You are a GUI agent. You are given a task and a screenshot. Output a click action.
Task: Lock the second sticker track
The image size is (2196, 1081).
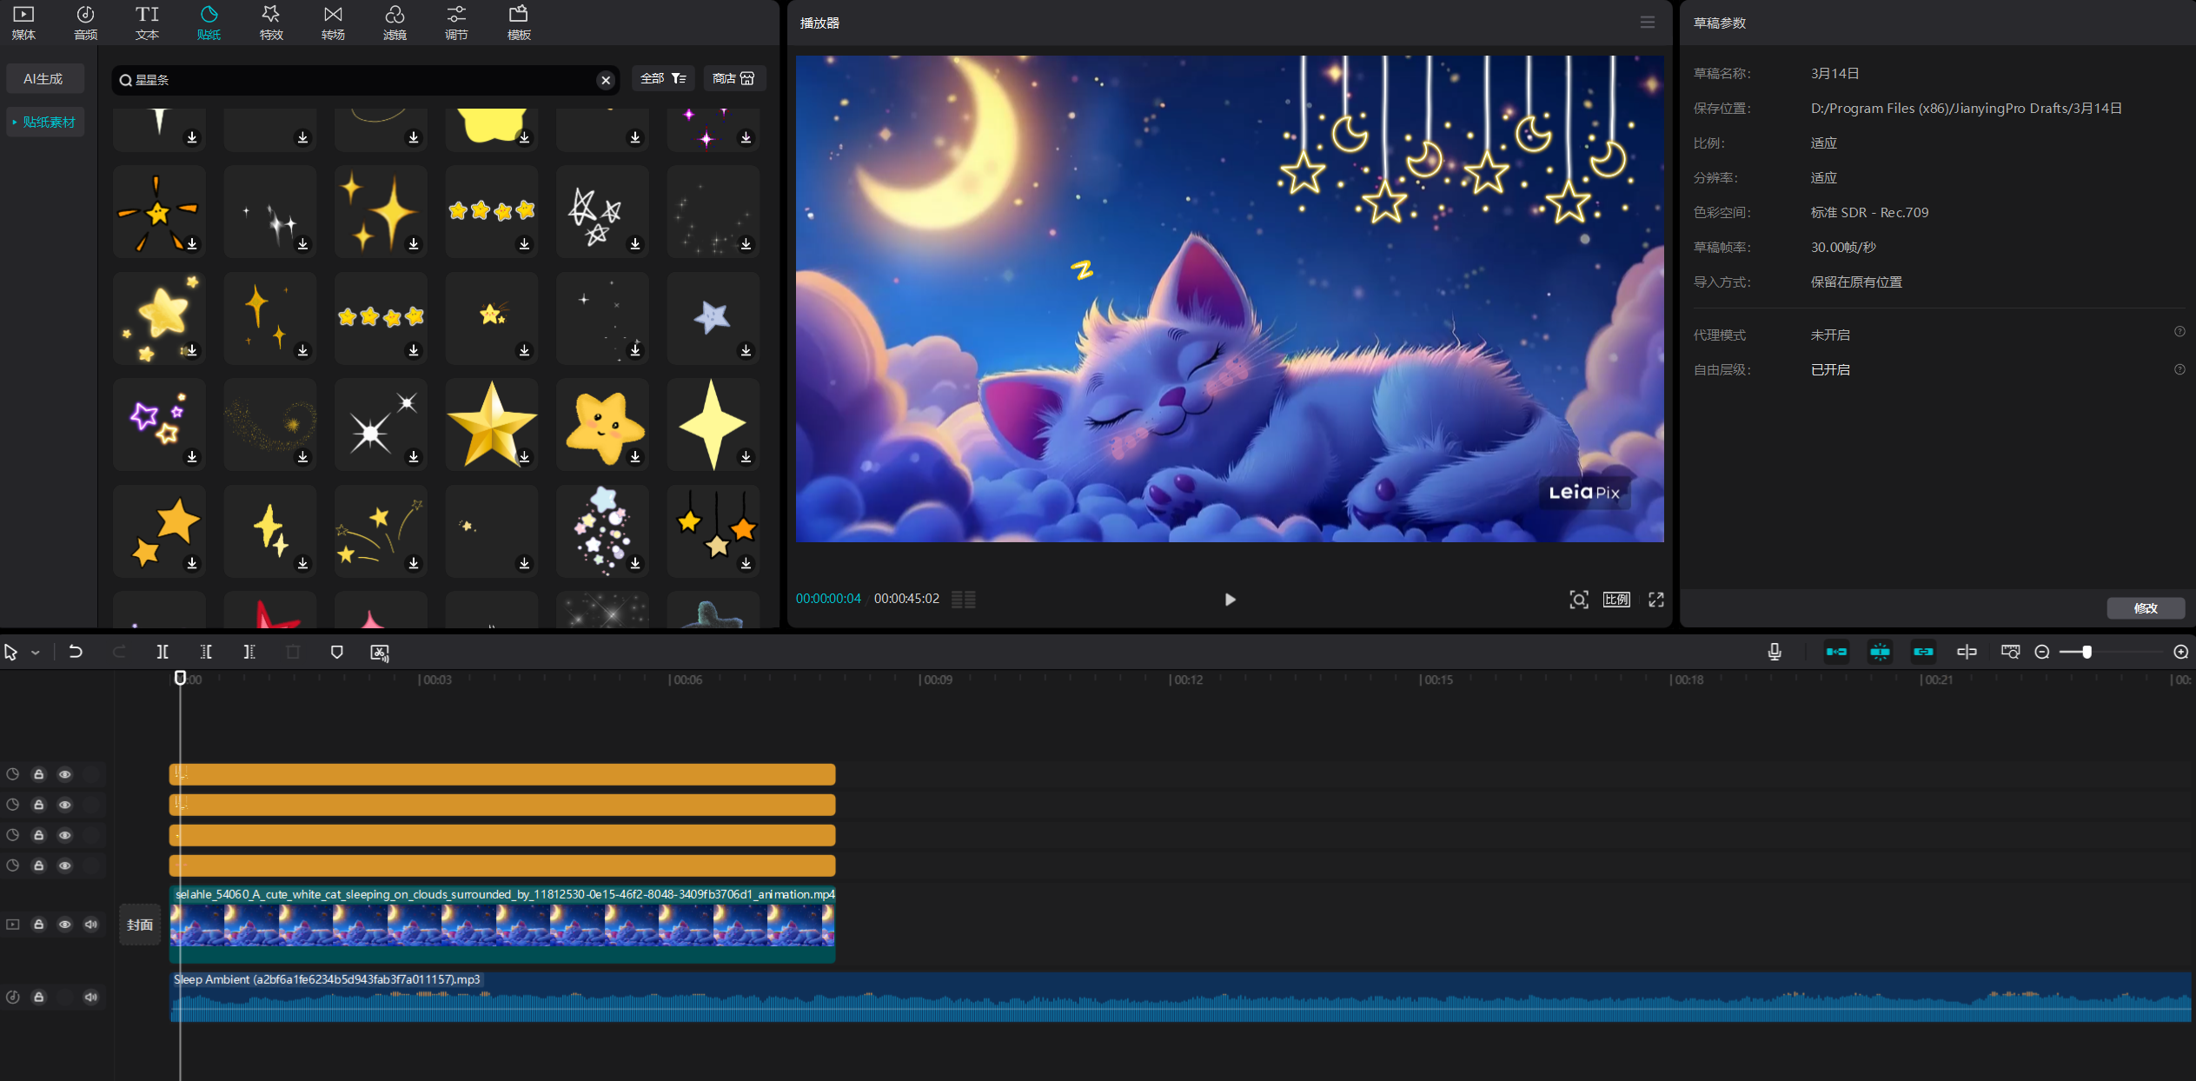[x=39, y=805]
